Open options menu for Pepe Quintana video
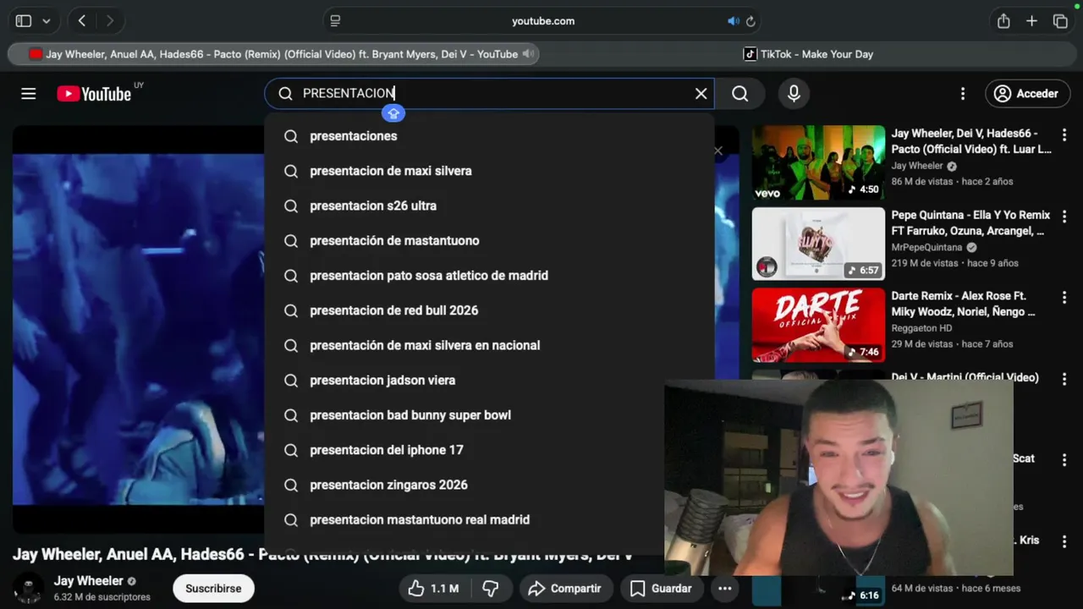 (x=1064, y=216)
